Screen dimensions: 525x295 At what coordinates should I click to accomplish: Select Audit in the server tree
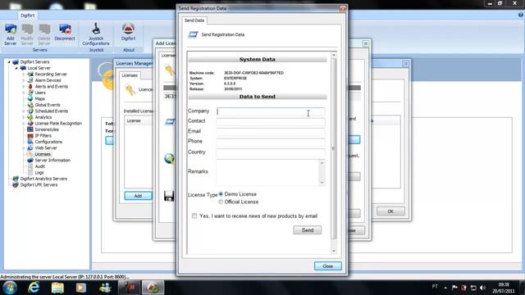(40, 166)
